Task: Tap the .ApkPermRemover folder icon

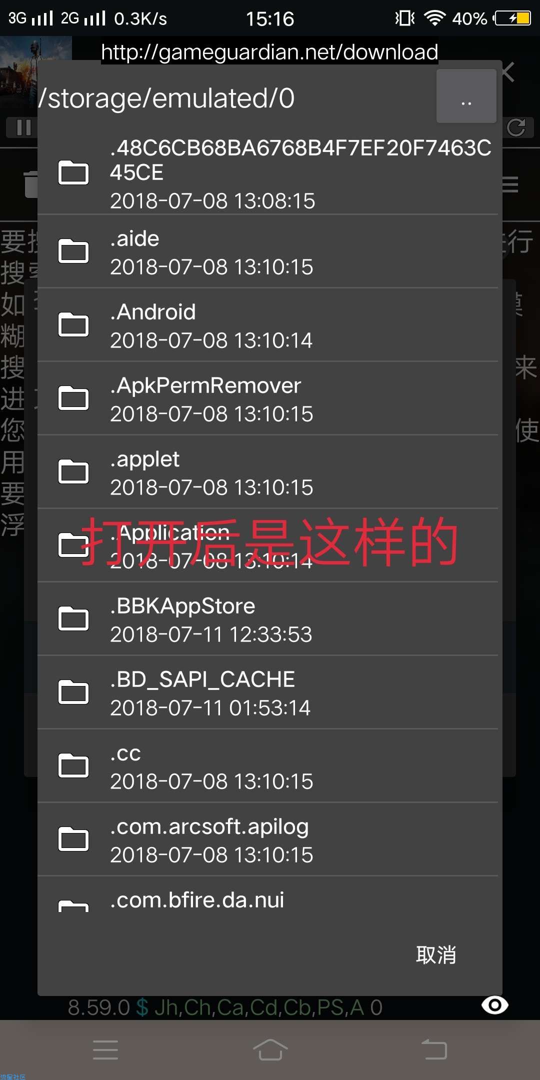Action: point(73,398)
